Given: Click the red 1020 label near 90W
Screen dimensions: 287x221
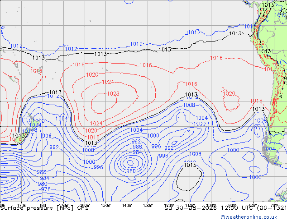Looking at the screenshot, I should 229,94.
